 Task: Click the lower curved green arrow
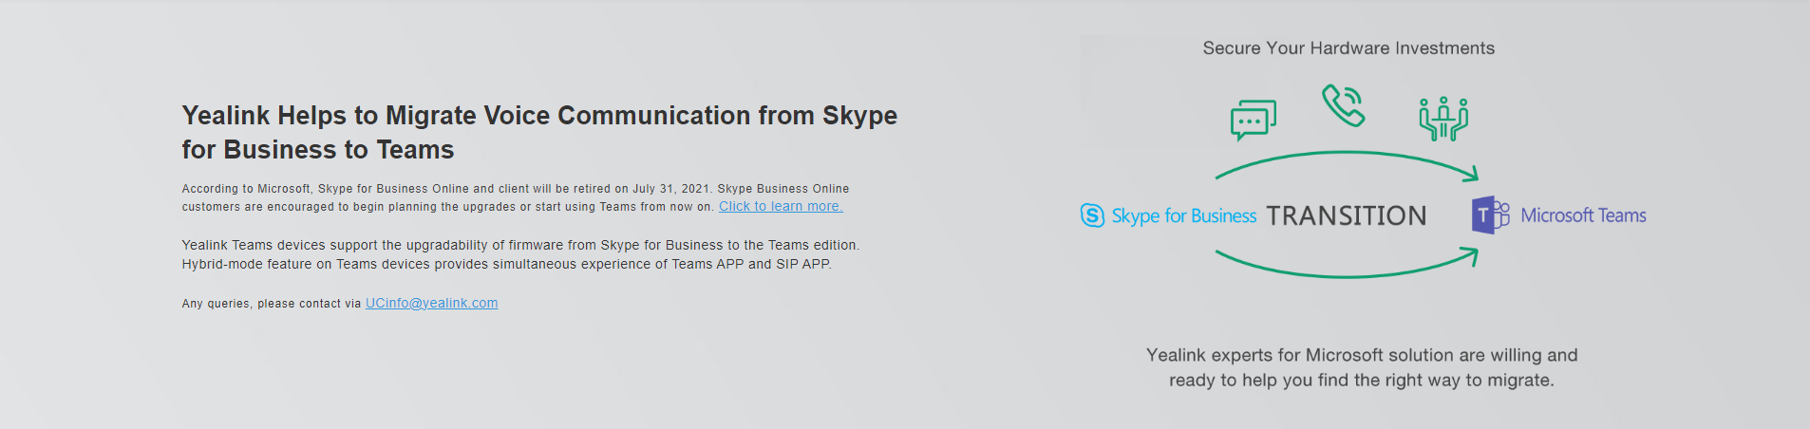coord(1347,263)
